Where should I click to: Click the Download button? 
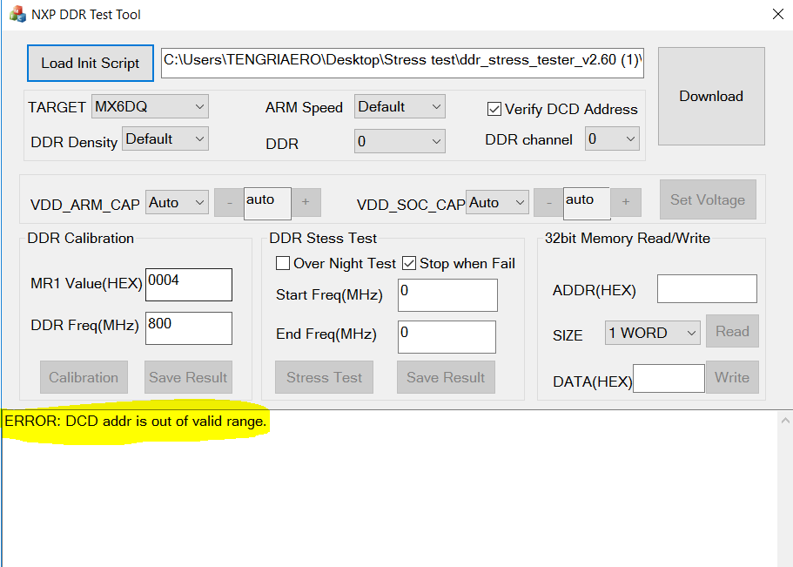click(x=711, y=96)
